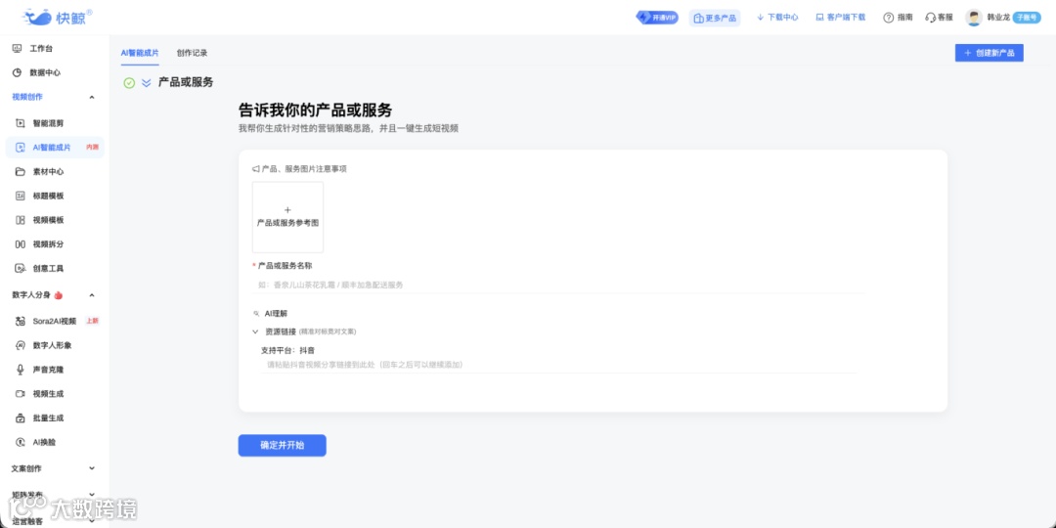Expand the 文案创作 sidebar section
The height and width of the screenshot is (528, 1056).
pyautogui.click(x=92, y=468)
